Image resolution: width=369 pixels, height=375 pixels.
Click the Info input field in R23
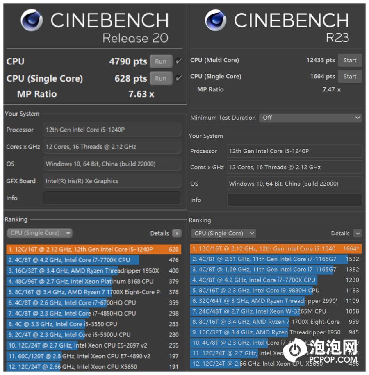pos(295,200)
